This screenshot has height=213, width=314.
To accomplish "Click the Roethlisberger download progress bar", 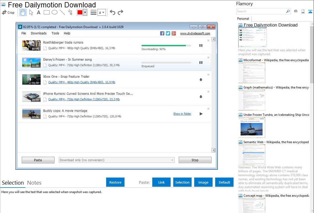I will pyautogui.click(x=166, y=46).
